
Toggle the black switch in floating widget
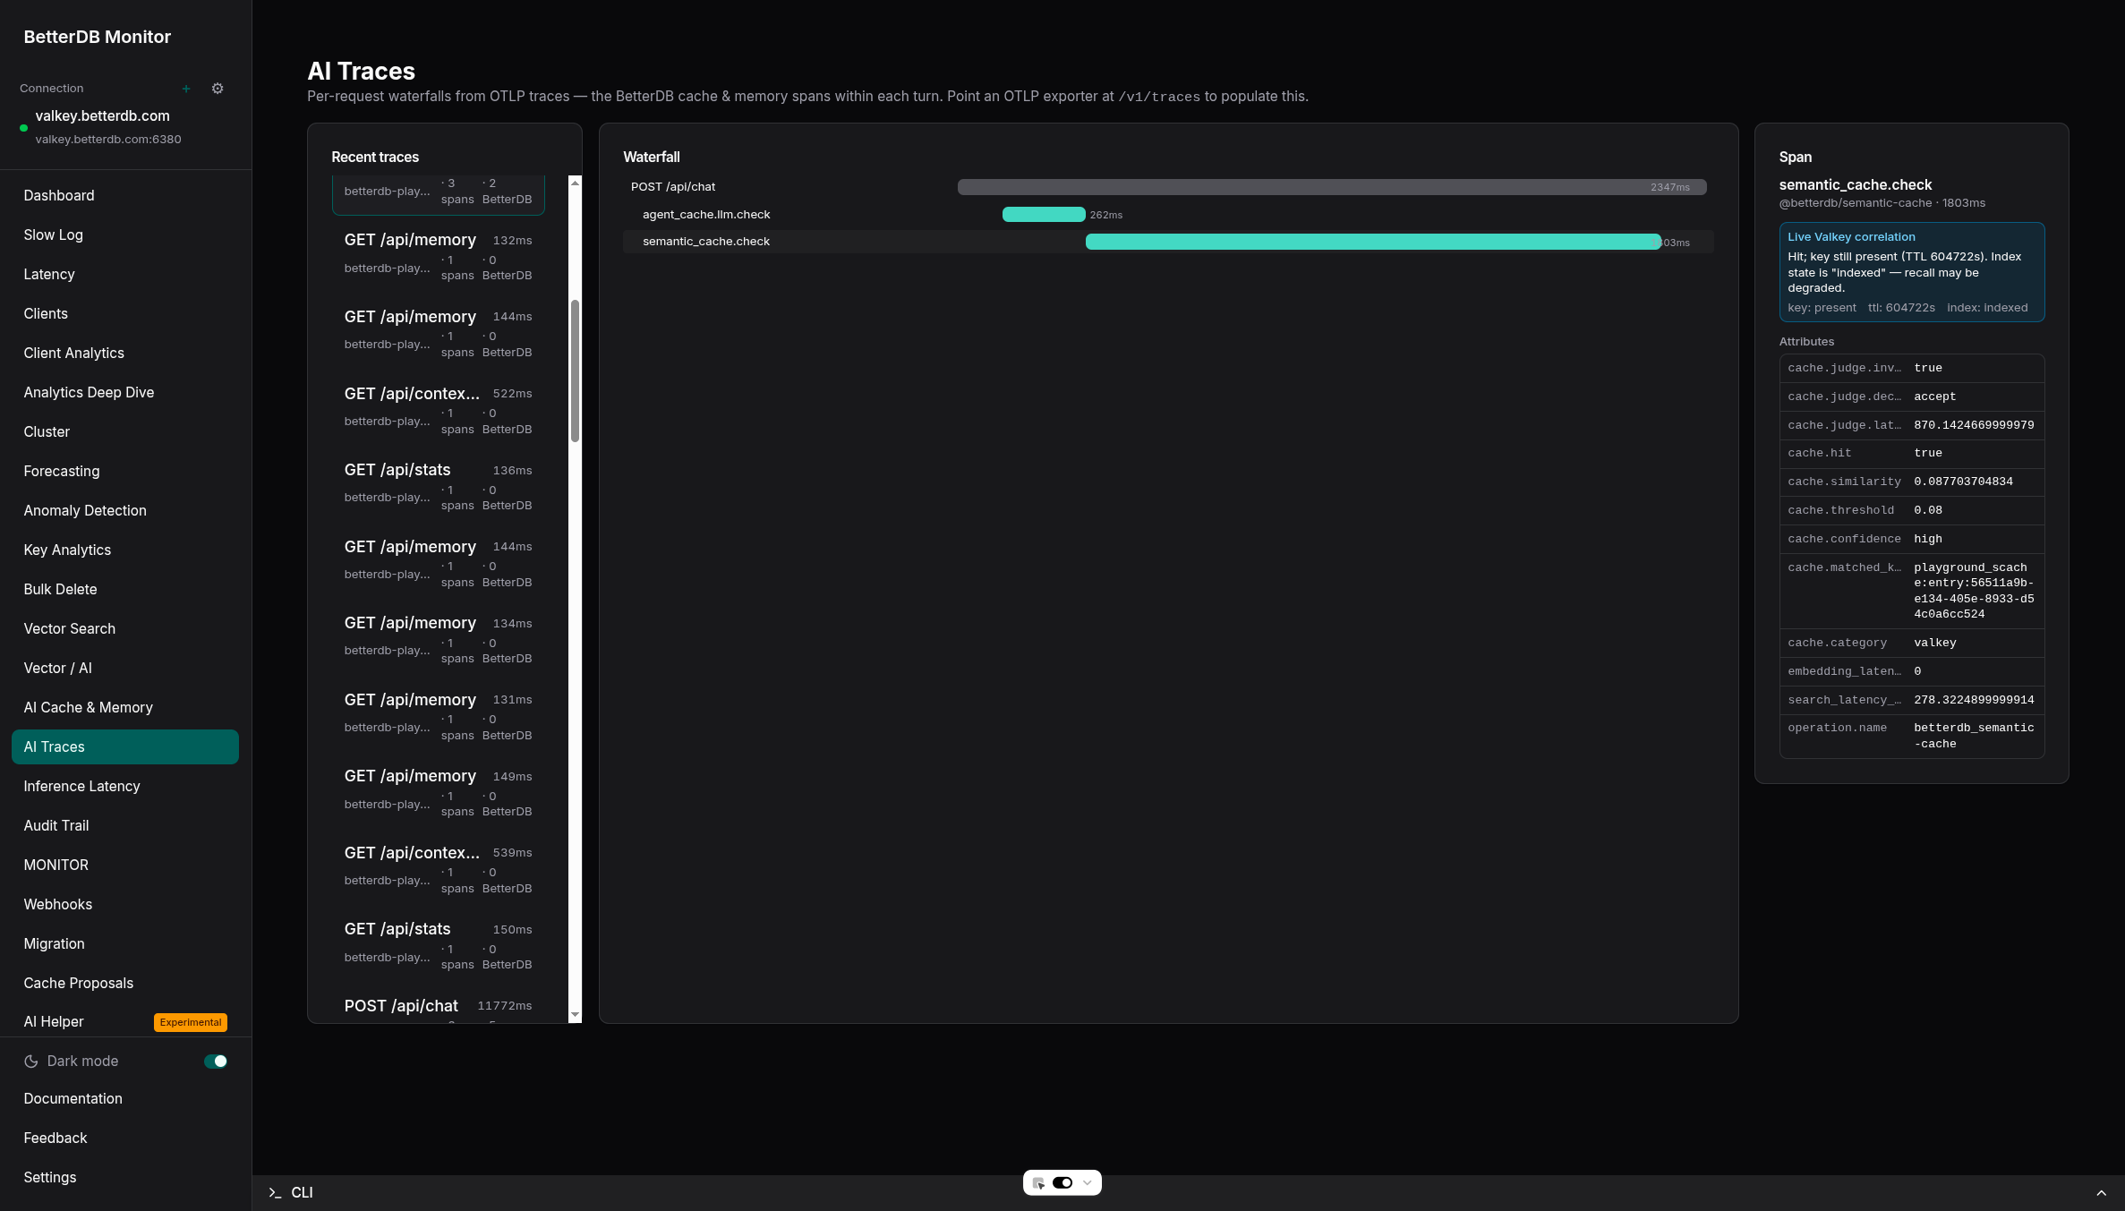tap(1062, 1183)
